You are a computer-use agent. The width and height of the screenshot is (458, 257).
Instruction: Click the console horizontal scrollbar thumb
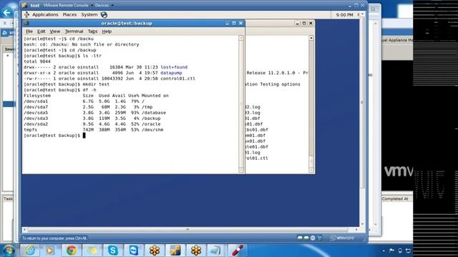[x=187, y=230]
